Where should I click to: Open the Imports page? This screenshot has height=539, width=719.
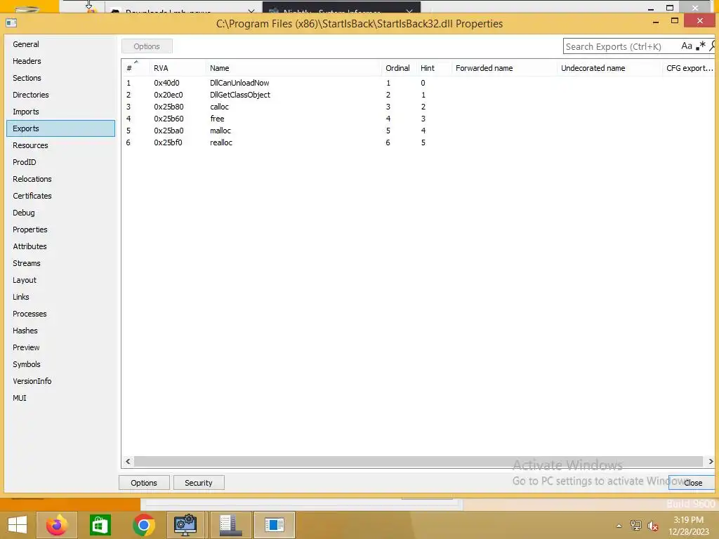[x=60, y=112]
